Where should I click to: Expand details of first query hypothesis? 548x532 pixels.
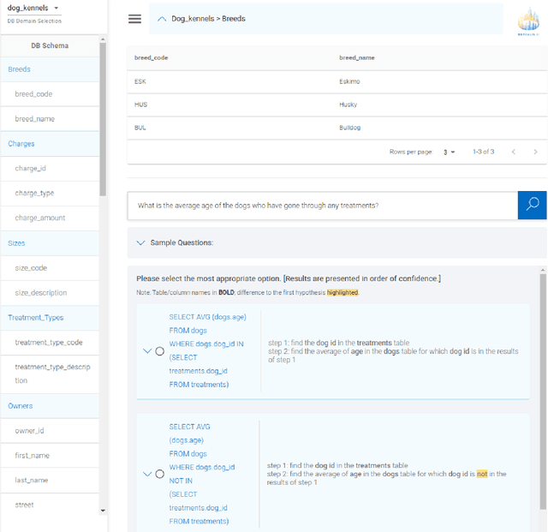[x=147, y=351]
